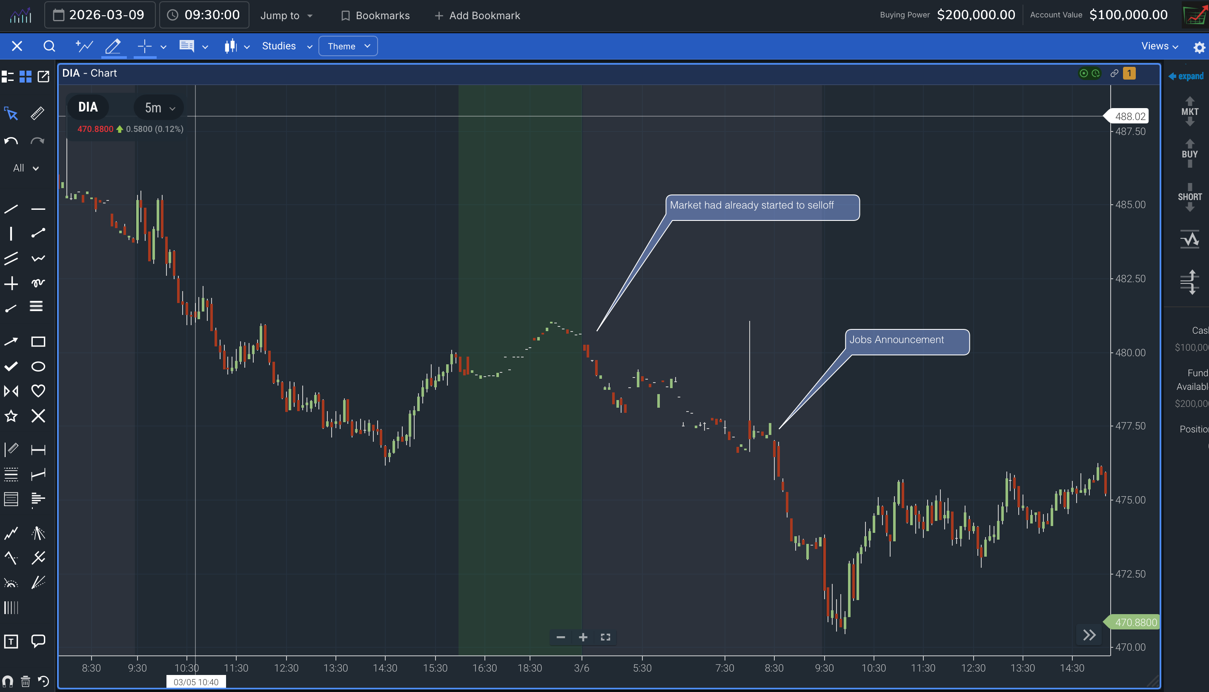Open the Studies menu
The image size is (1209, 692).
coord(285,46)
